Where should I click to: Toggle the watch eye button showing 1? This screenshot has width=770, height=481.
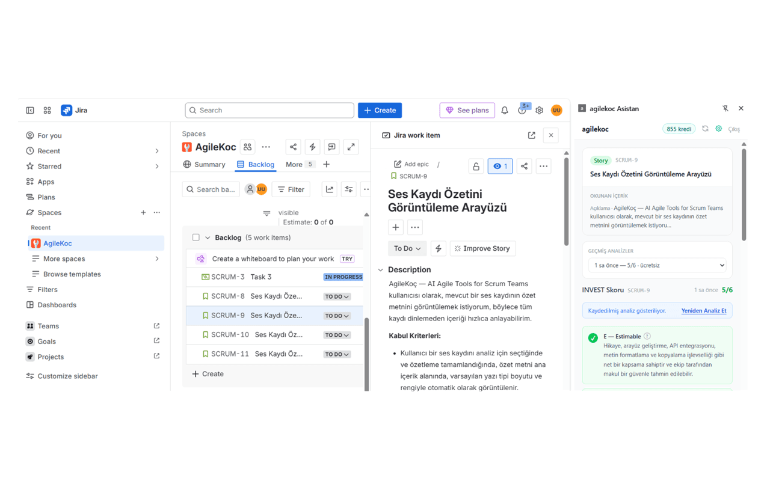tap(500, 167)
